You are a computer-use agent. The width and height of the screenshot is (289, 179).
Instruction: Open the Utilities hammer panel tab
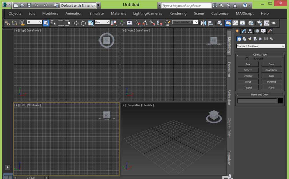(x=269, y=31)
